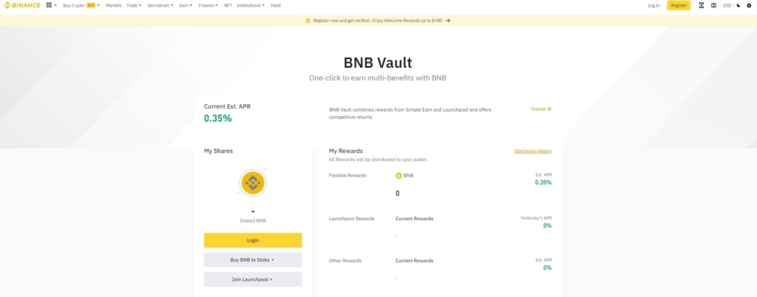Click the small BNB icon in Flexible Rewards
Image resolution: width=757 pixels, height=297 pixels.
point(399,176)
